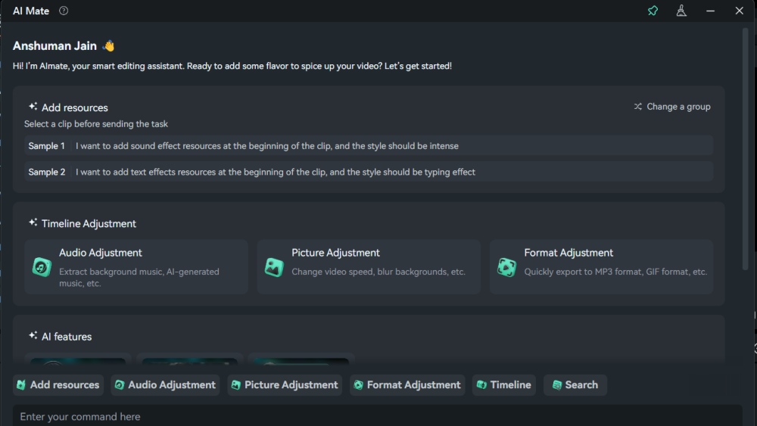
Task: Click the Format Adjustment card icon
Action: (507, 267)
